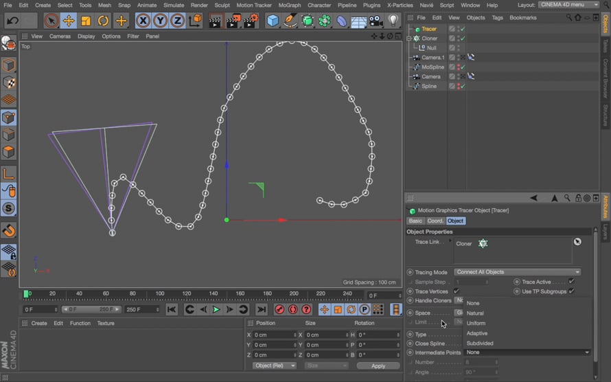Choose Adaptive from the open dropdown list
The height and width of the screenshot is (382, 611).
477,333
